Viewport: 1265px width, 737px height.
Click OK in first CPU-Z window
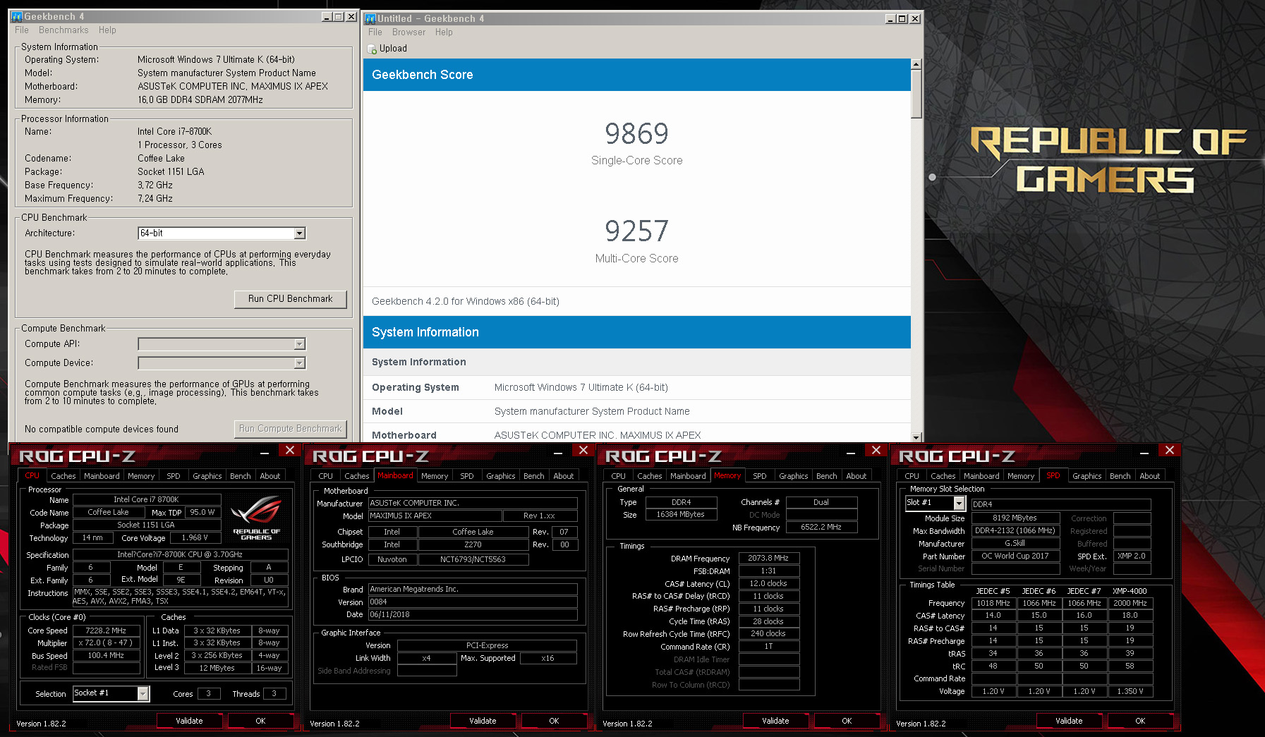click(260, 721)
